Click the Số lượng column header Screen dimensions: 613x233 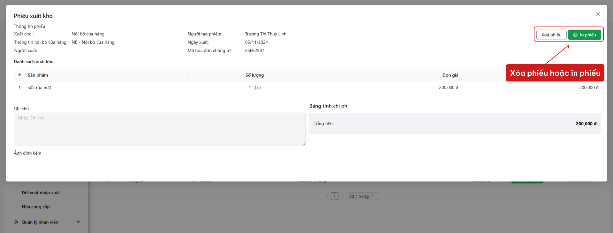[254, 75]
